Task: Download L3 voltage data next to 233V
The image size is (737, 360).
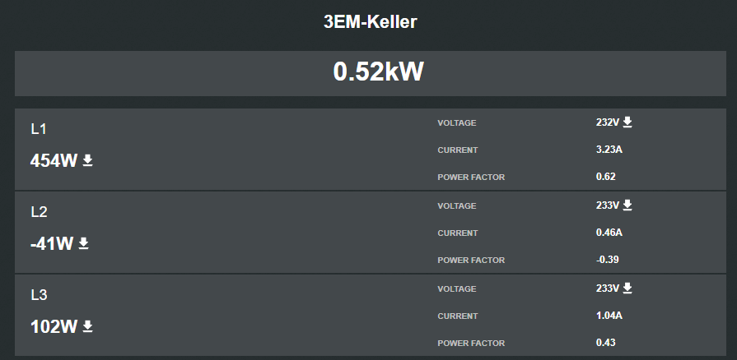Action: [627, 288]
